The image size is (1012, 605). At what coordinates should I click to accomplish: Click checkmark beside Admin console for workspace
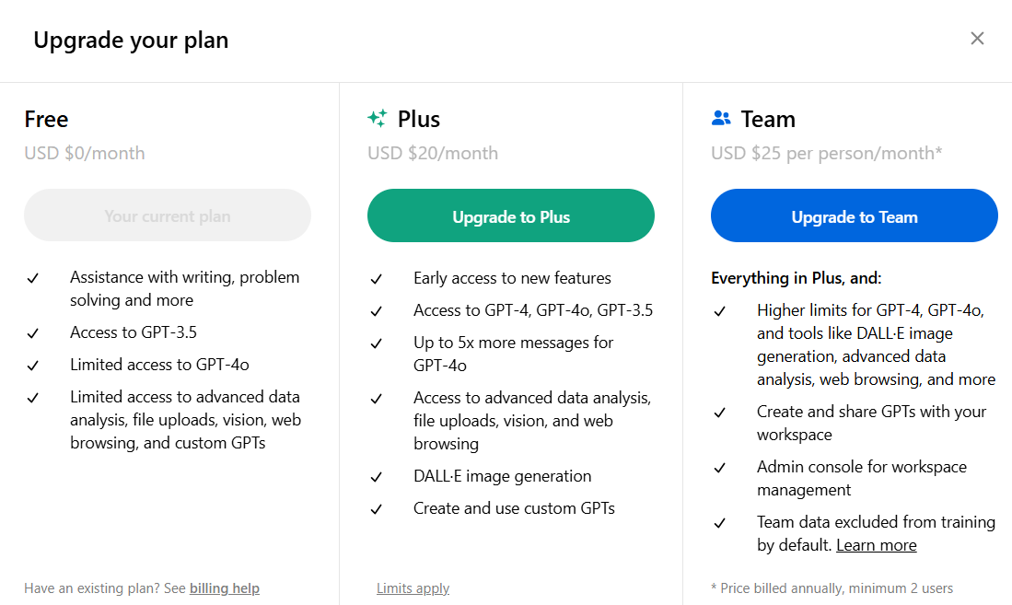click(720, 468)
